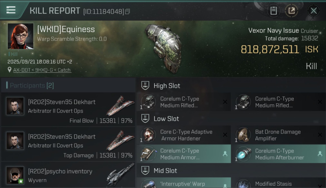Select the 'Interruptive' Warp module entry
The height and width of the screenshot is (188, 326).
184,183
